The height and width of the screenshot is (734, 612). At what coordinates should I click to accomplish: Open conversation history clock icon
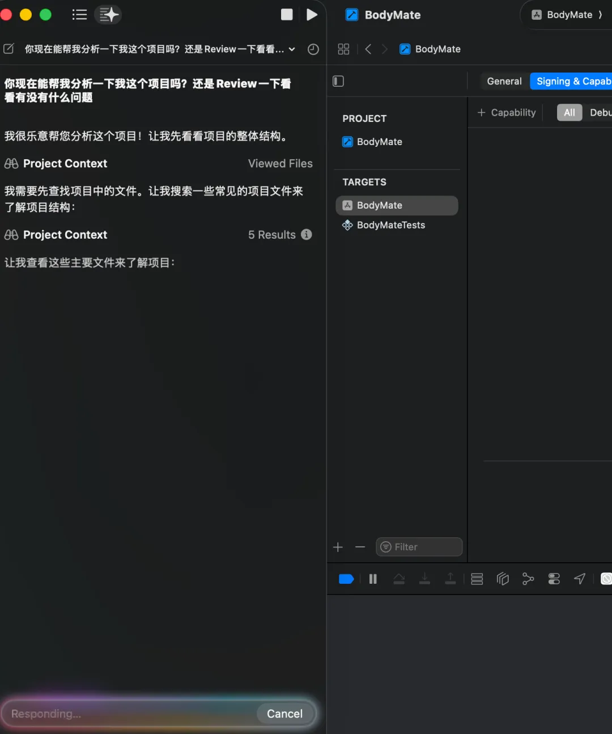click(313, 49)
